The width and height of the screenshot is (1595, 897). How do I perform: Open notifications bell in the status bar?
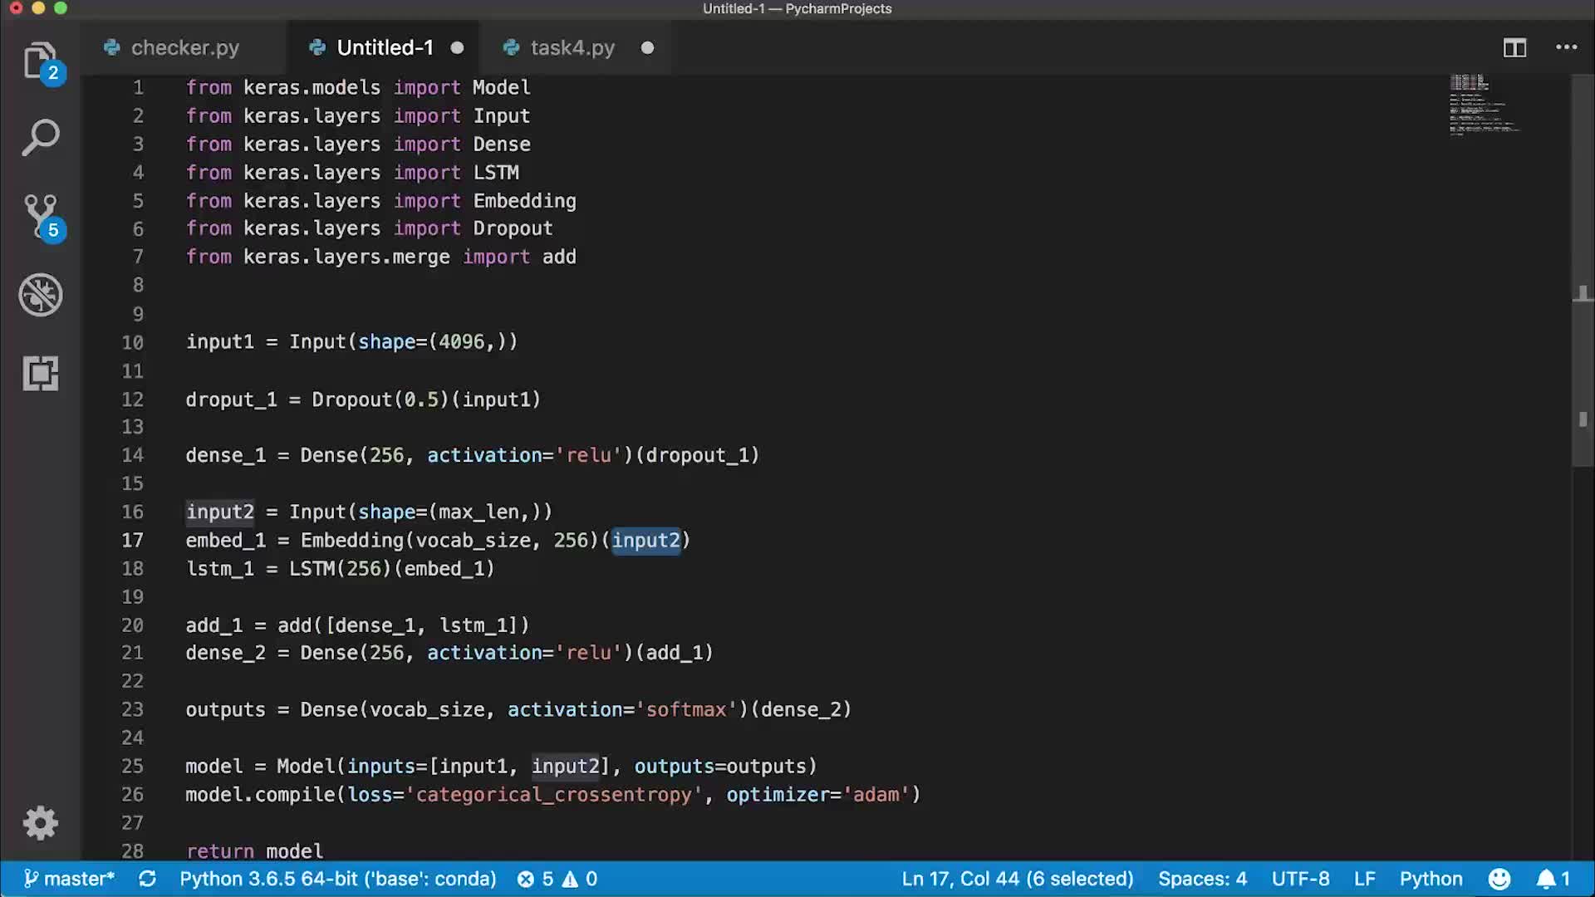[x=1553, y=879]
